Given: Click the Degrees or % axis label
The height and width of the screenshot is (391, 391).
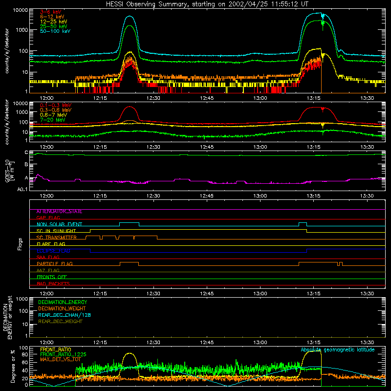Looking at the screenshot, I should [x=13, y=367].
